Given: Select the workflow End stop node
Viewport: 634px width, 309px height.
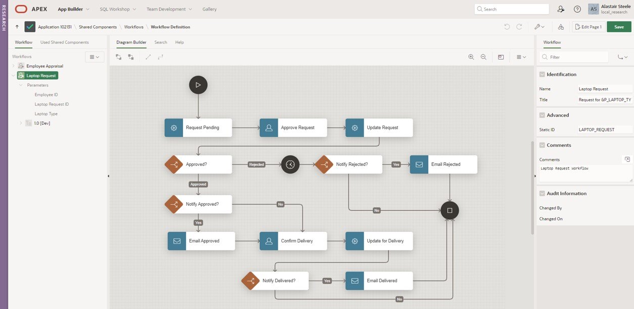Looking at the screenshot, I should tap(450, 210).
